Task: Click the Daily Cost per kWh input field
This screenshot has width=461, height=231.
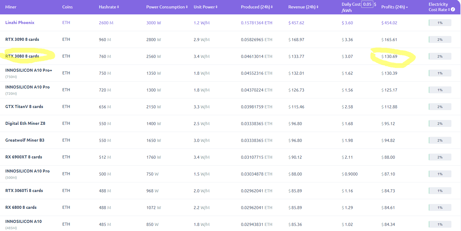Action: 367,4
